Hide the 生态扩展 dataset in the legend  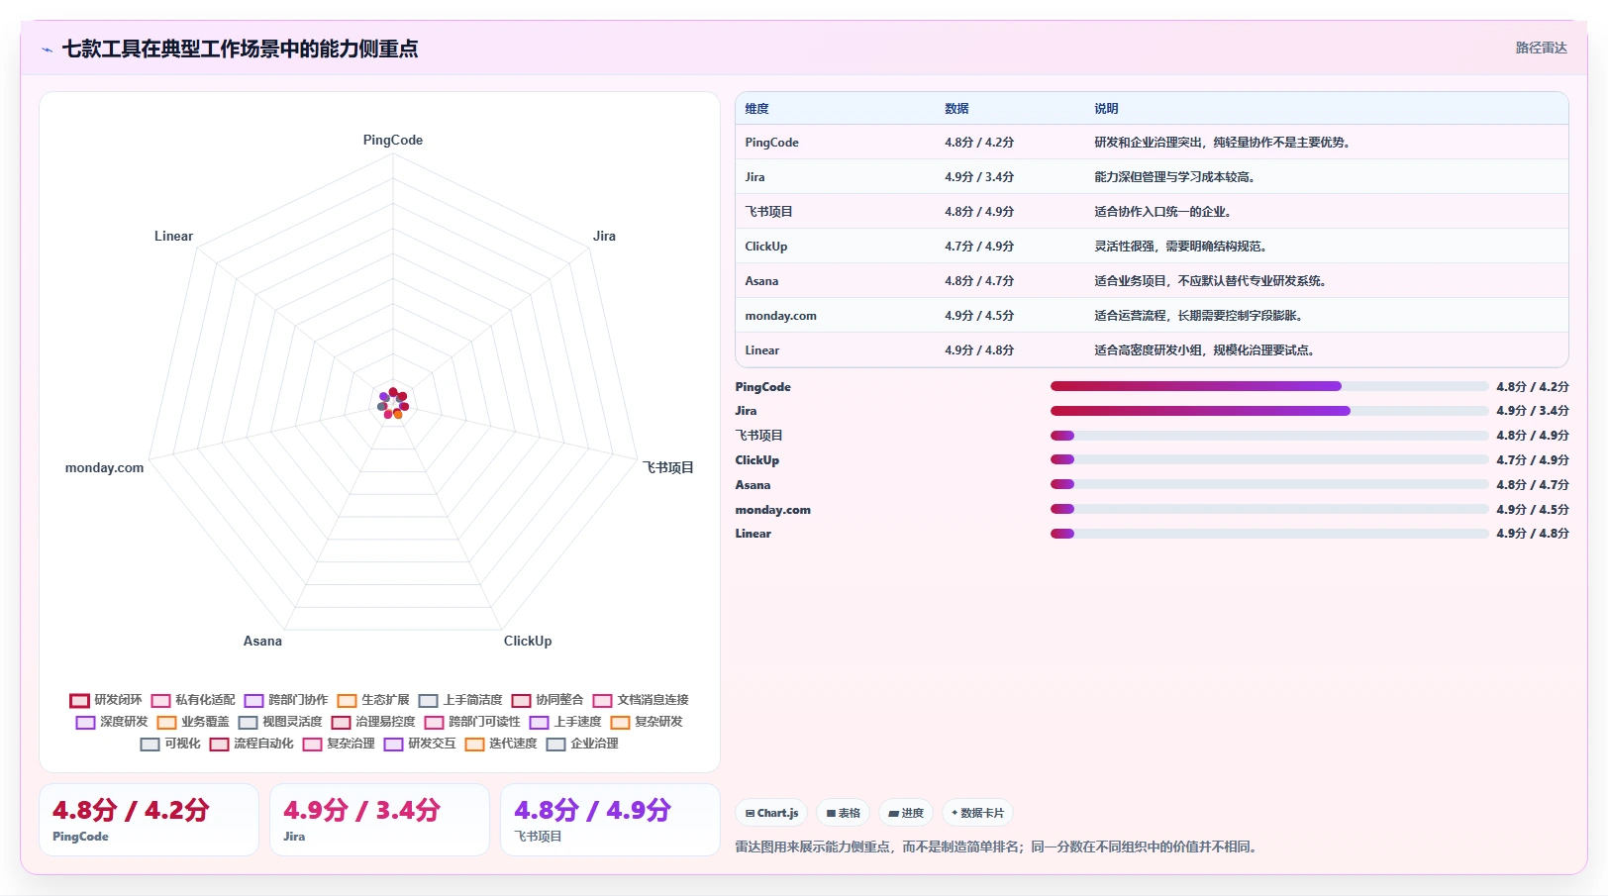(x=373, y=700)
